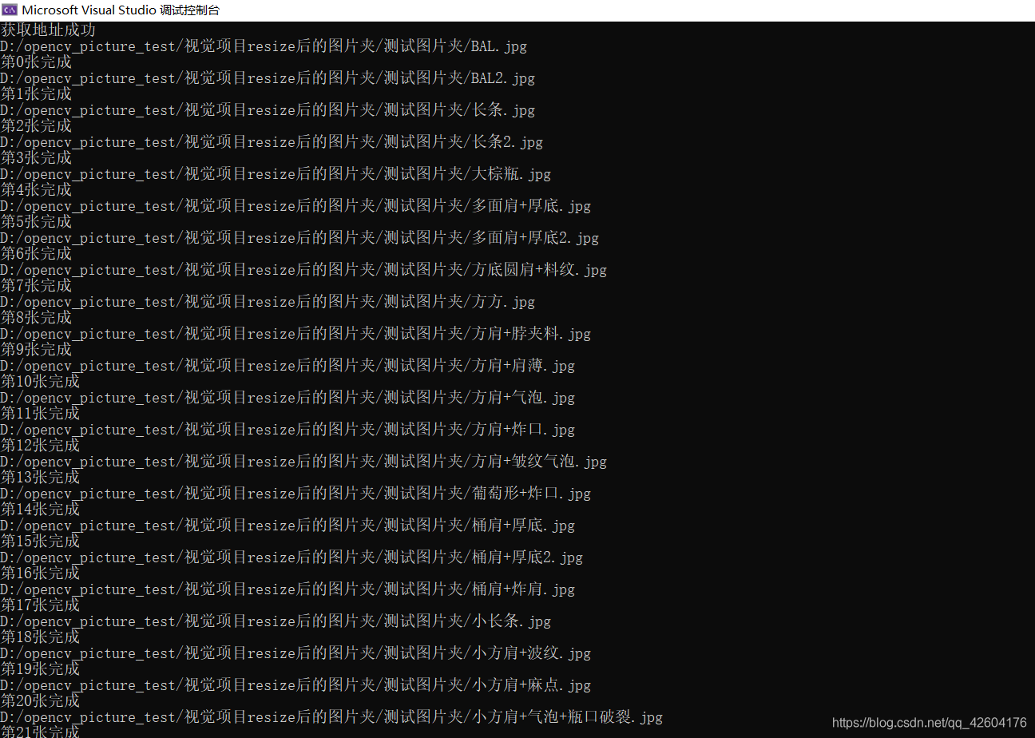Viewport: 1035px width, 738px height.
Task: Select the path line ending in /小方肩+气泡+瓶口破裂.jpg
Action: pyautogui.click(x=331, y=717)
